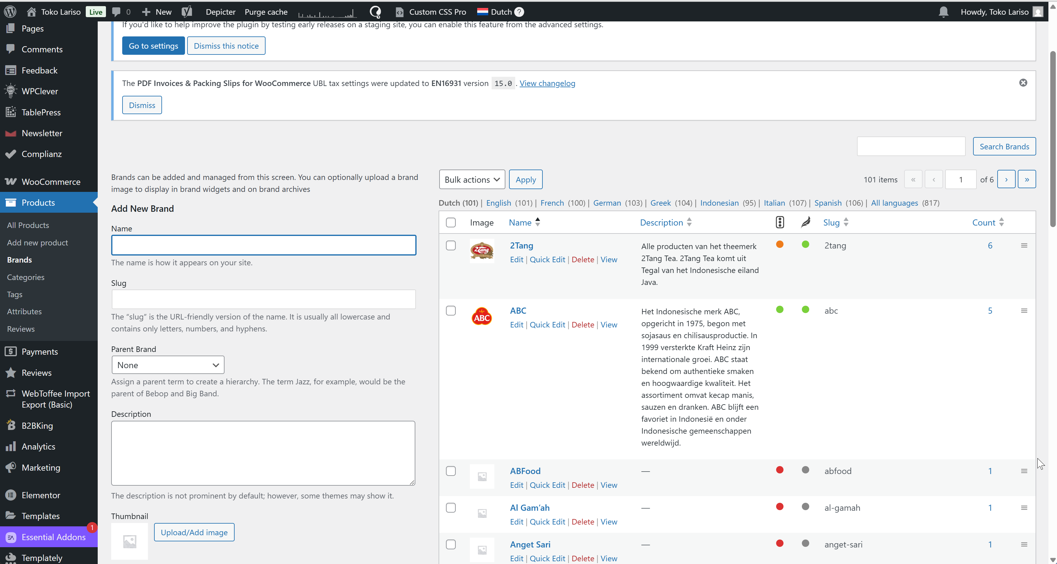Click the brand Name input field
Screen dimensions: 1057x564
pyautogui.click(x=264, y=245)
